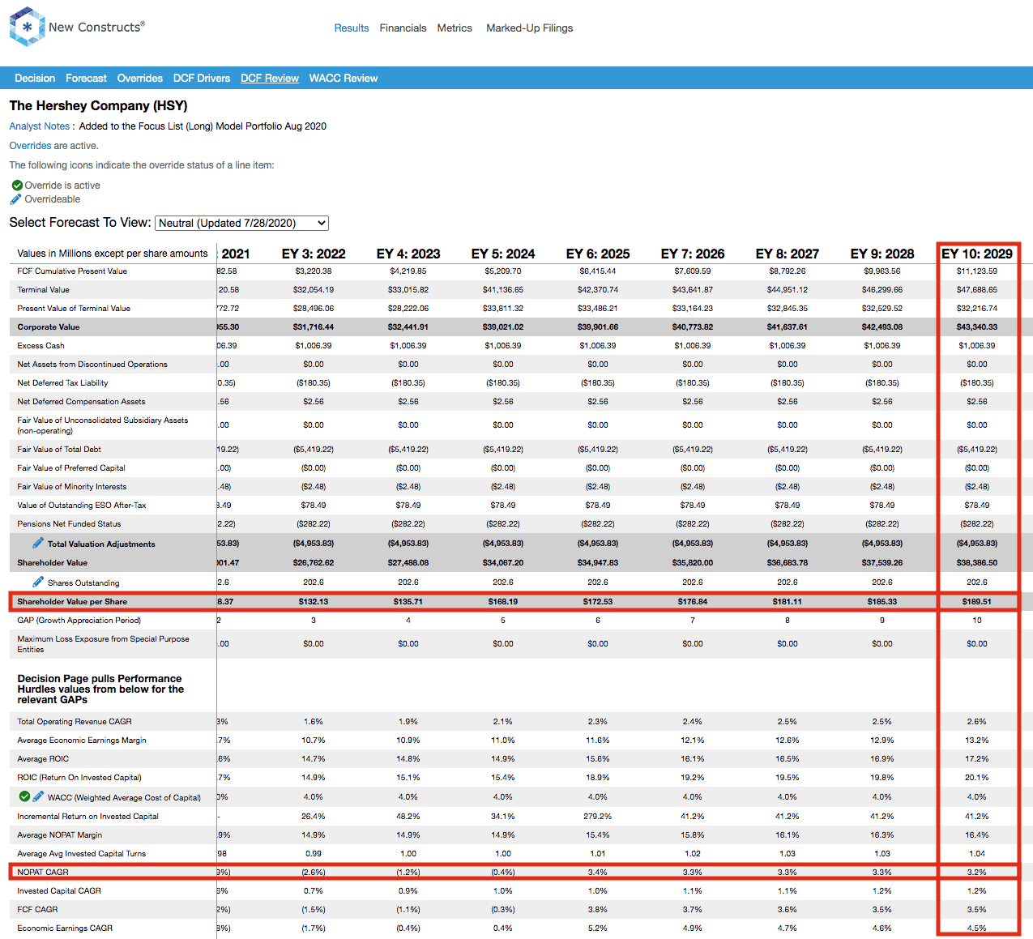The height and width of the screenshot is (939, 1033).
Task: Click the $38,386.50 Shareholder Value cell
Action: (x=977, y=563)
